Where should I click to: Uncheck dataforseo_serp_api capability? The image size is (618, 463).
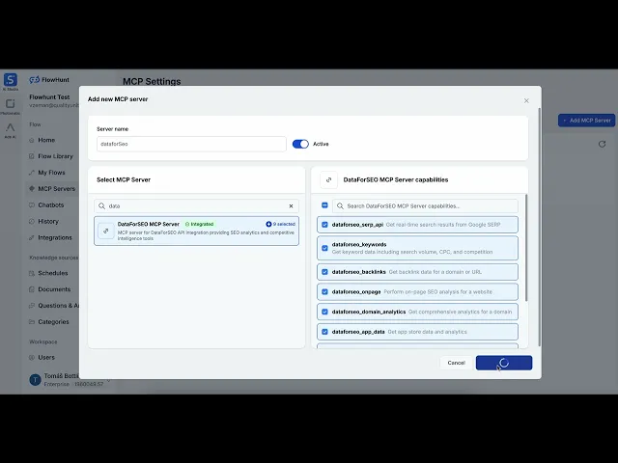pos(324,225)
